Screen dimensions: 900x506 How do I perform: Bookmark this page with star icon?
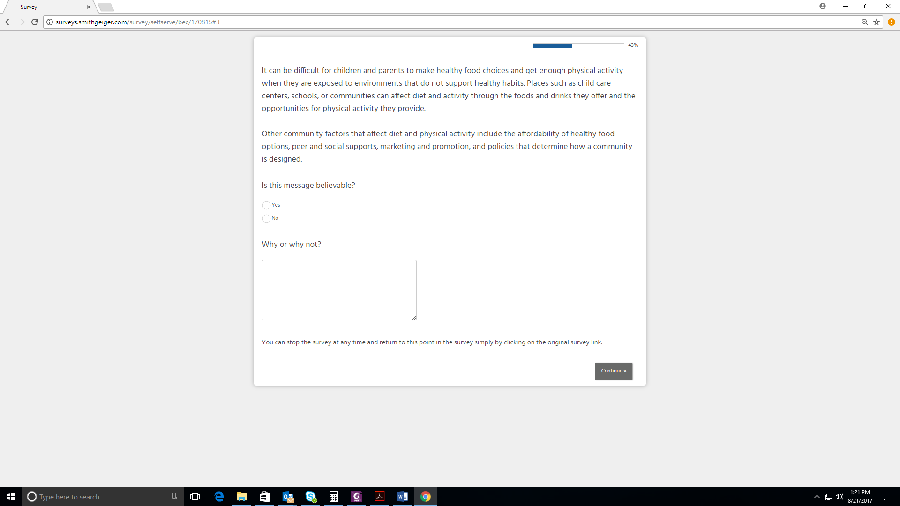pyautogui.click(x=877, y=22)
